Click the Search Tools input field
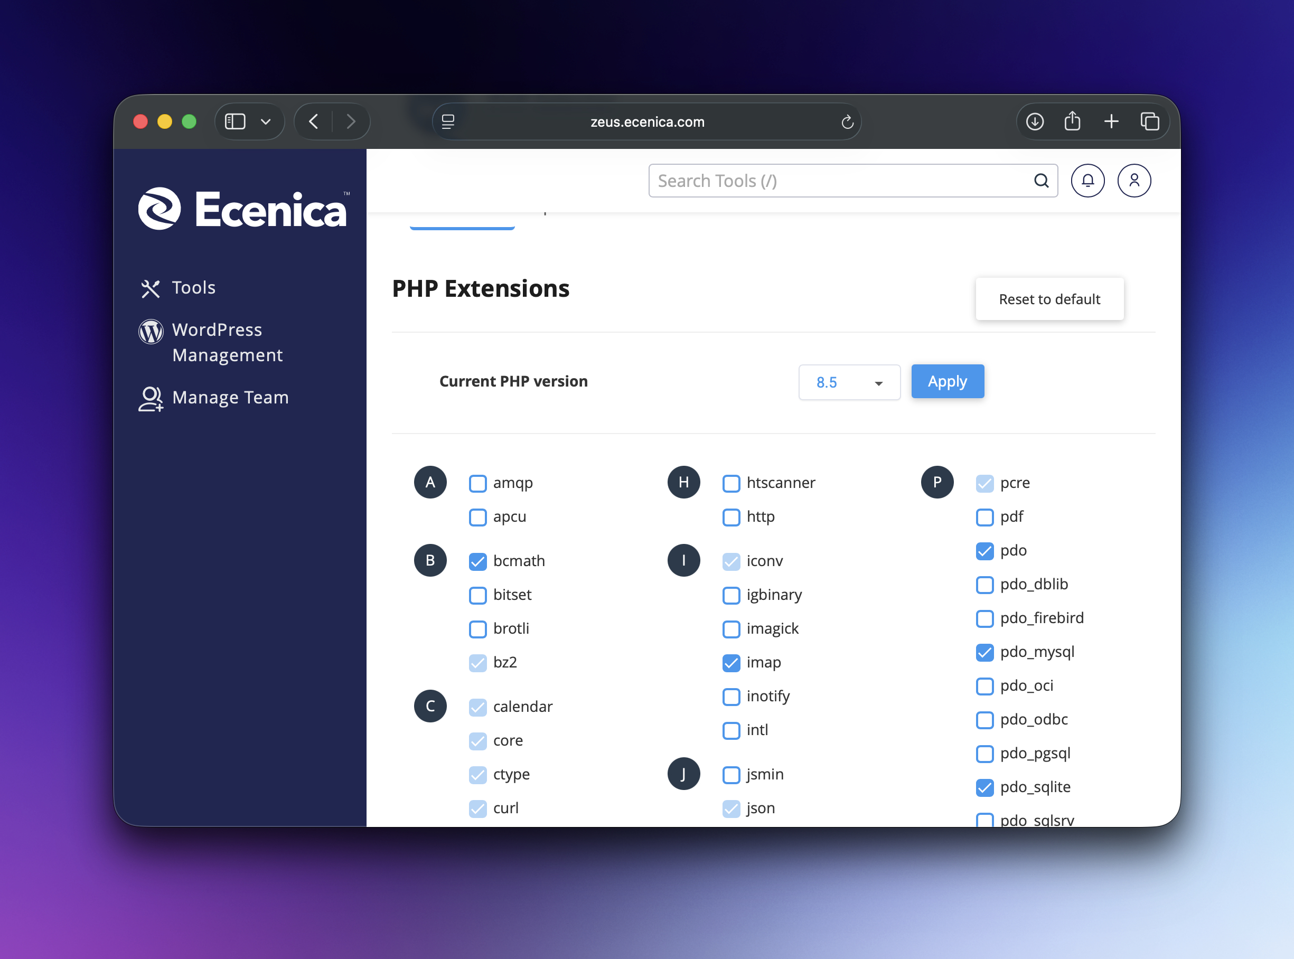 tap(853, 181)
